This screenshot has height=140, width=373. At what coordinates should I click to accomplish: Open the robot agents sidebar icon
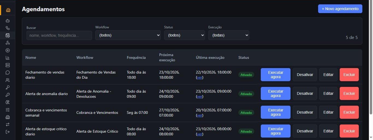point(8,21)
